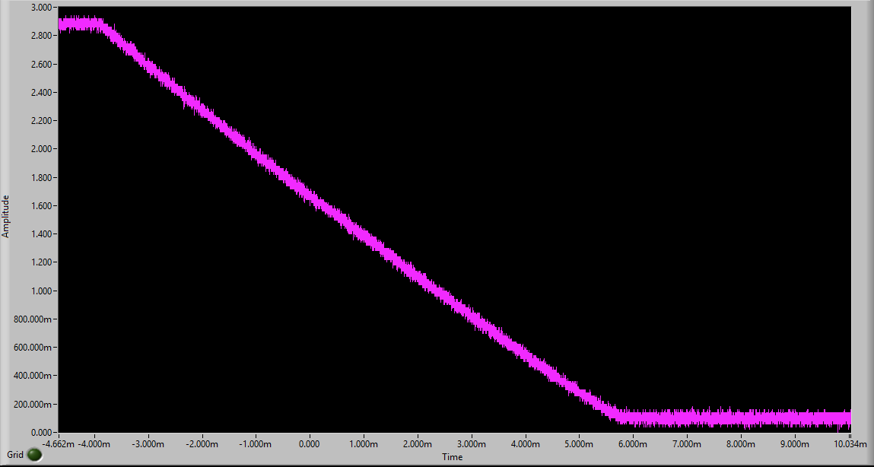Edit the 10.034m time axis maximum

tap(851, 444)
